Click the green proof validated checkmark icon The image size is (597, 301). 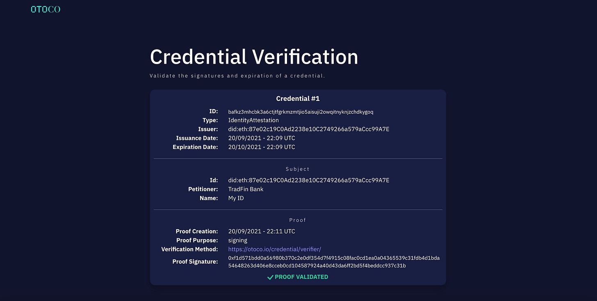click(x=270, y=277)
